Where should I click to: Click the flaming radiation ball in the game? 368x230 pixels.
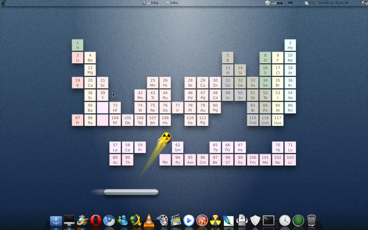pos(167,137)
